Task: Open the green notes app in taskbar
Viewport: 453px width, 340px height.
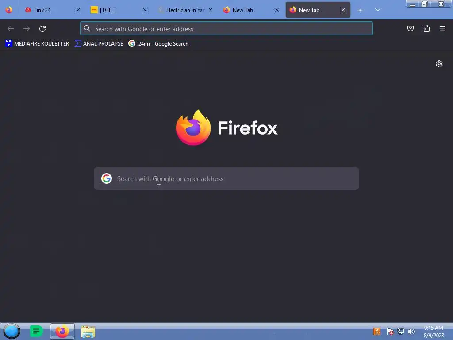Action: pyautogui.click(x=36, y=331)
